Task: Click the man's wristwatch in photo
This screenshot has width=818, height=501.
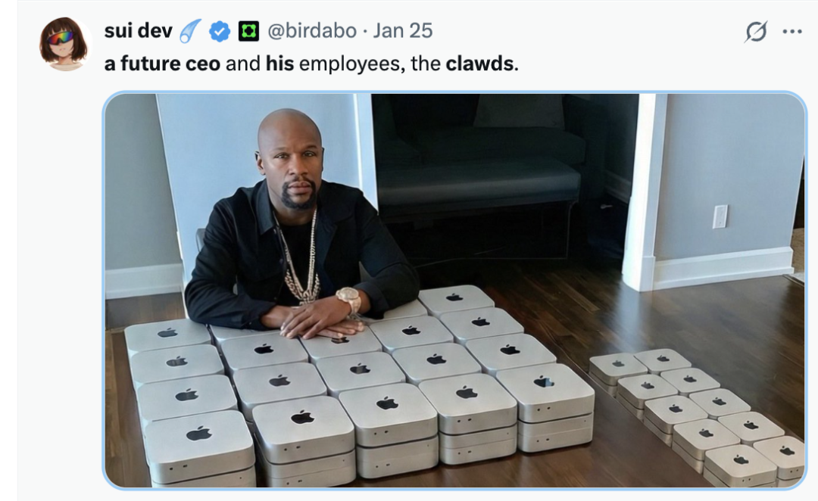Action: 348,300
